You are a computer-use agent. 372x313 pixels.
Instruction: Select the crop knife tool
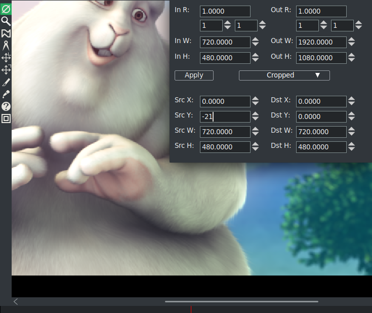pyautogui.click(x=6, y=82)
